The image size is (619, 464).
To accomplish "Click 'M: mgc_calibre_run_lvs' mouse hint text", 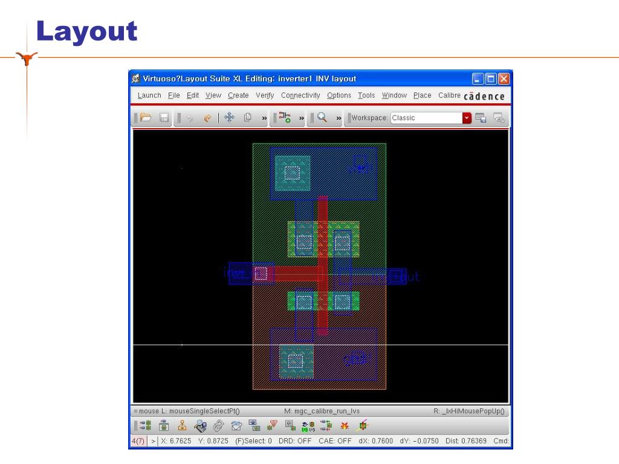I will pos(322,411).
